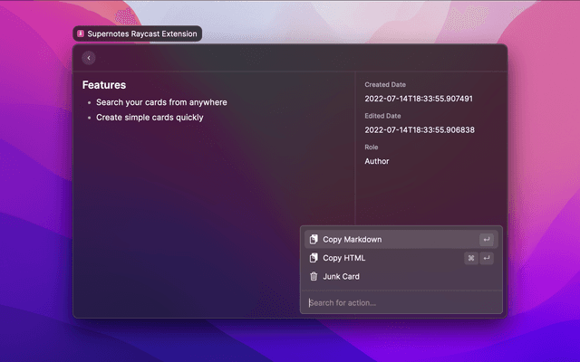Click the Edited Date label
The image size is (580, 362).
pyautogui.click(x=382, y=116)
